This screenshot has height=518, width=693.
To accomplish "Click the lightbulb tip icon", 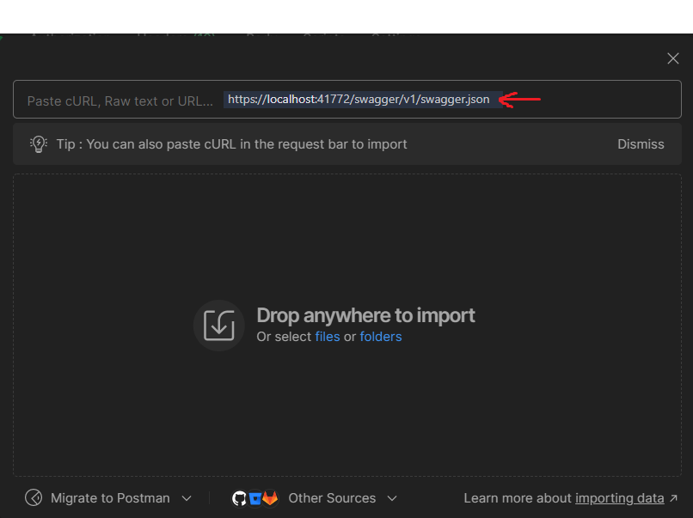I will (x=39, y=144).
